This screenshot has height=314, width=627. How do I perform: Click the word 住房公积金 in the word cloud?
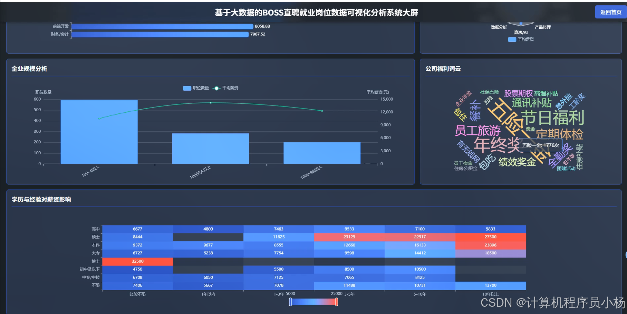point(466,169)
